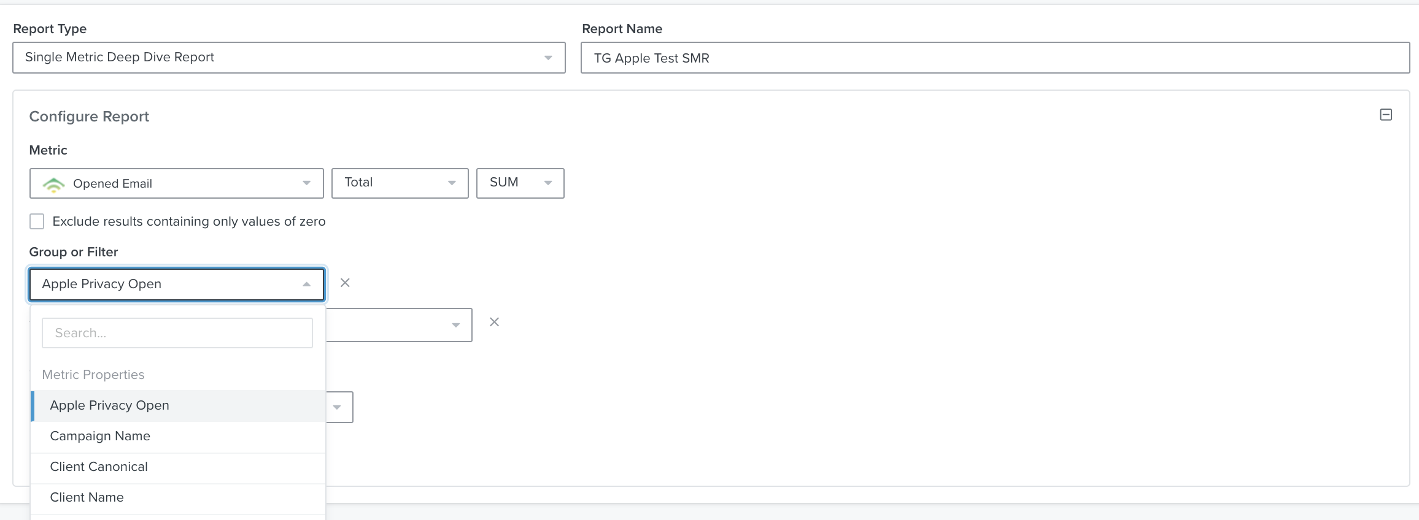Enable Exclude results containing only zero values
This screenshot has height=520, width=1419.
click(x=37, y=221)
